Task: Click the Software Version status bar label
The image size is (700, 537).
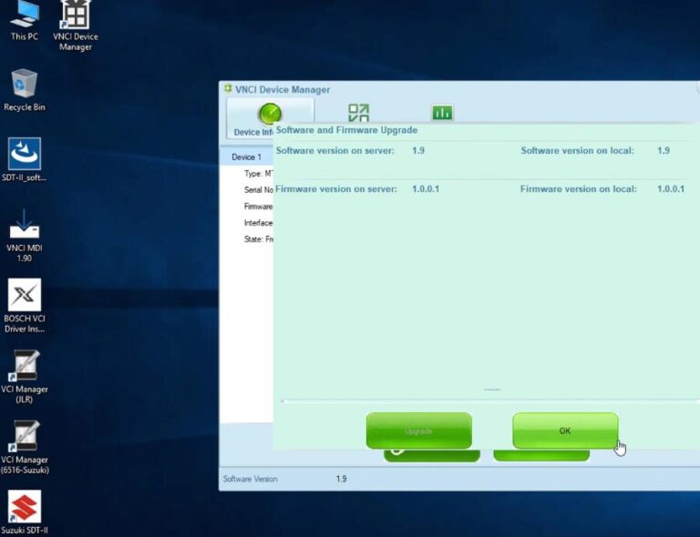Action: click(251, 479)
